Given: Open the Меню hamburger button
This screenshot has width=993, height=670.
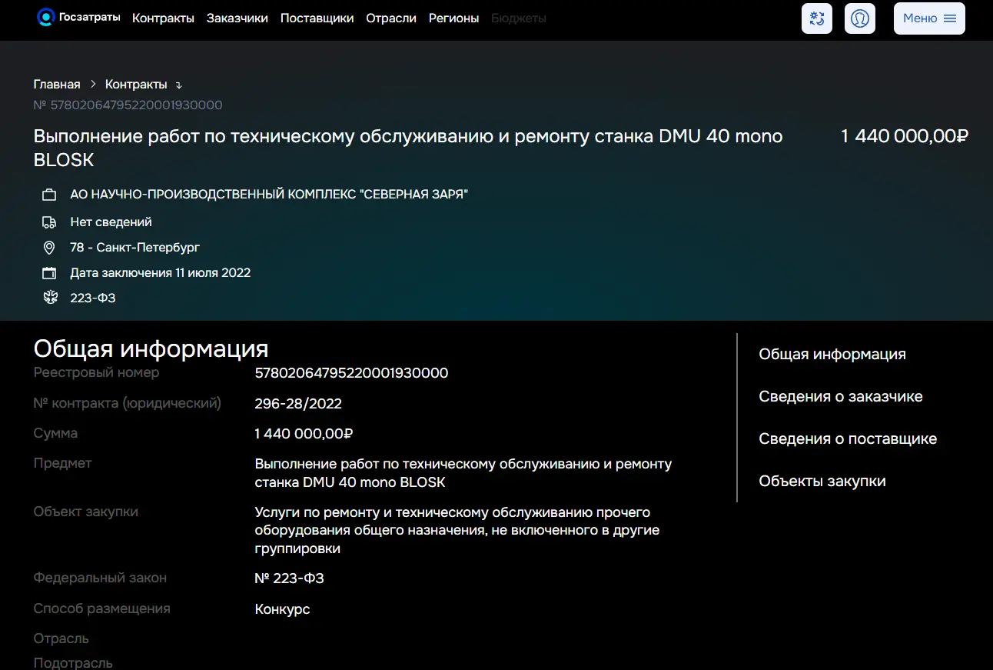Looking at the screenshot, I should tap(929, 18).
